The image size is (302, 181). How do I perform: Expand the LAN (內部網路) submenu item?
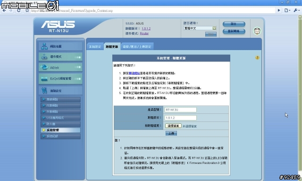(60, 105)
